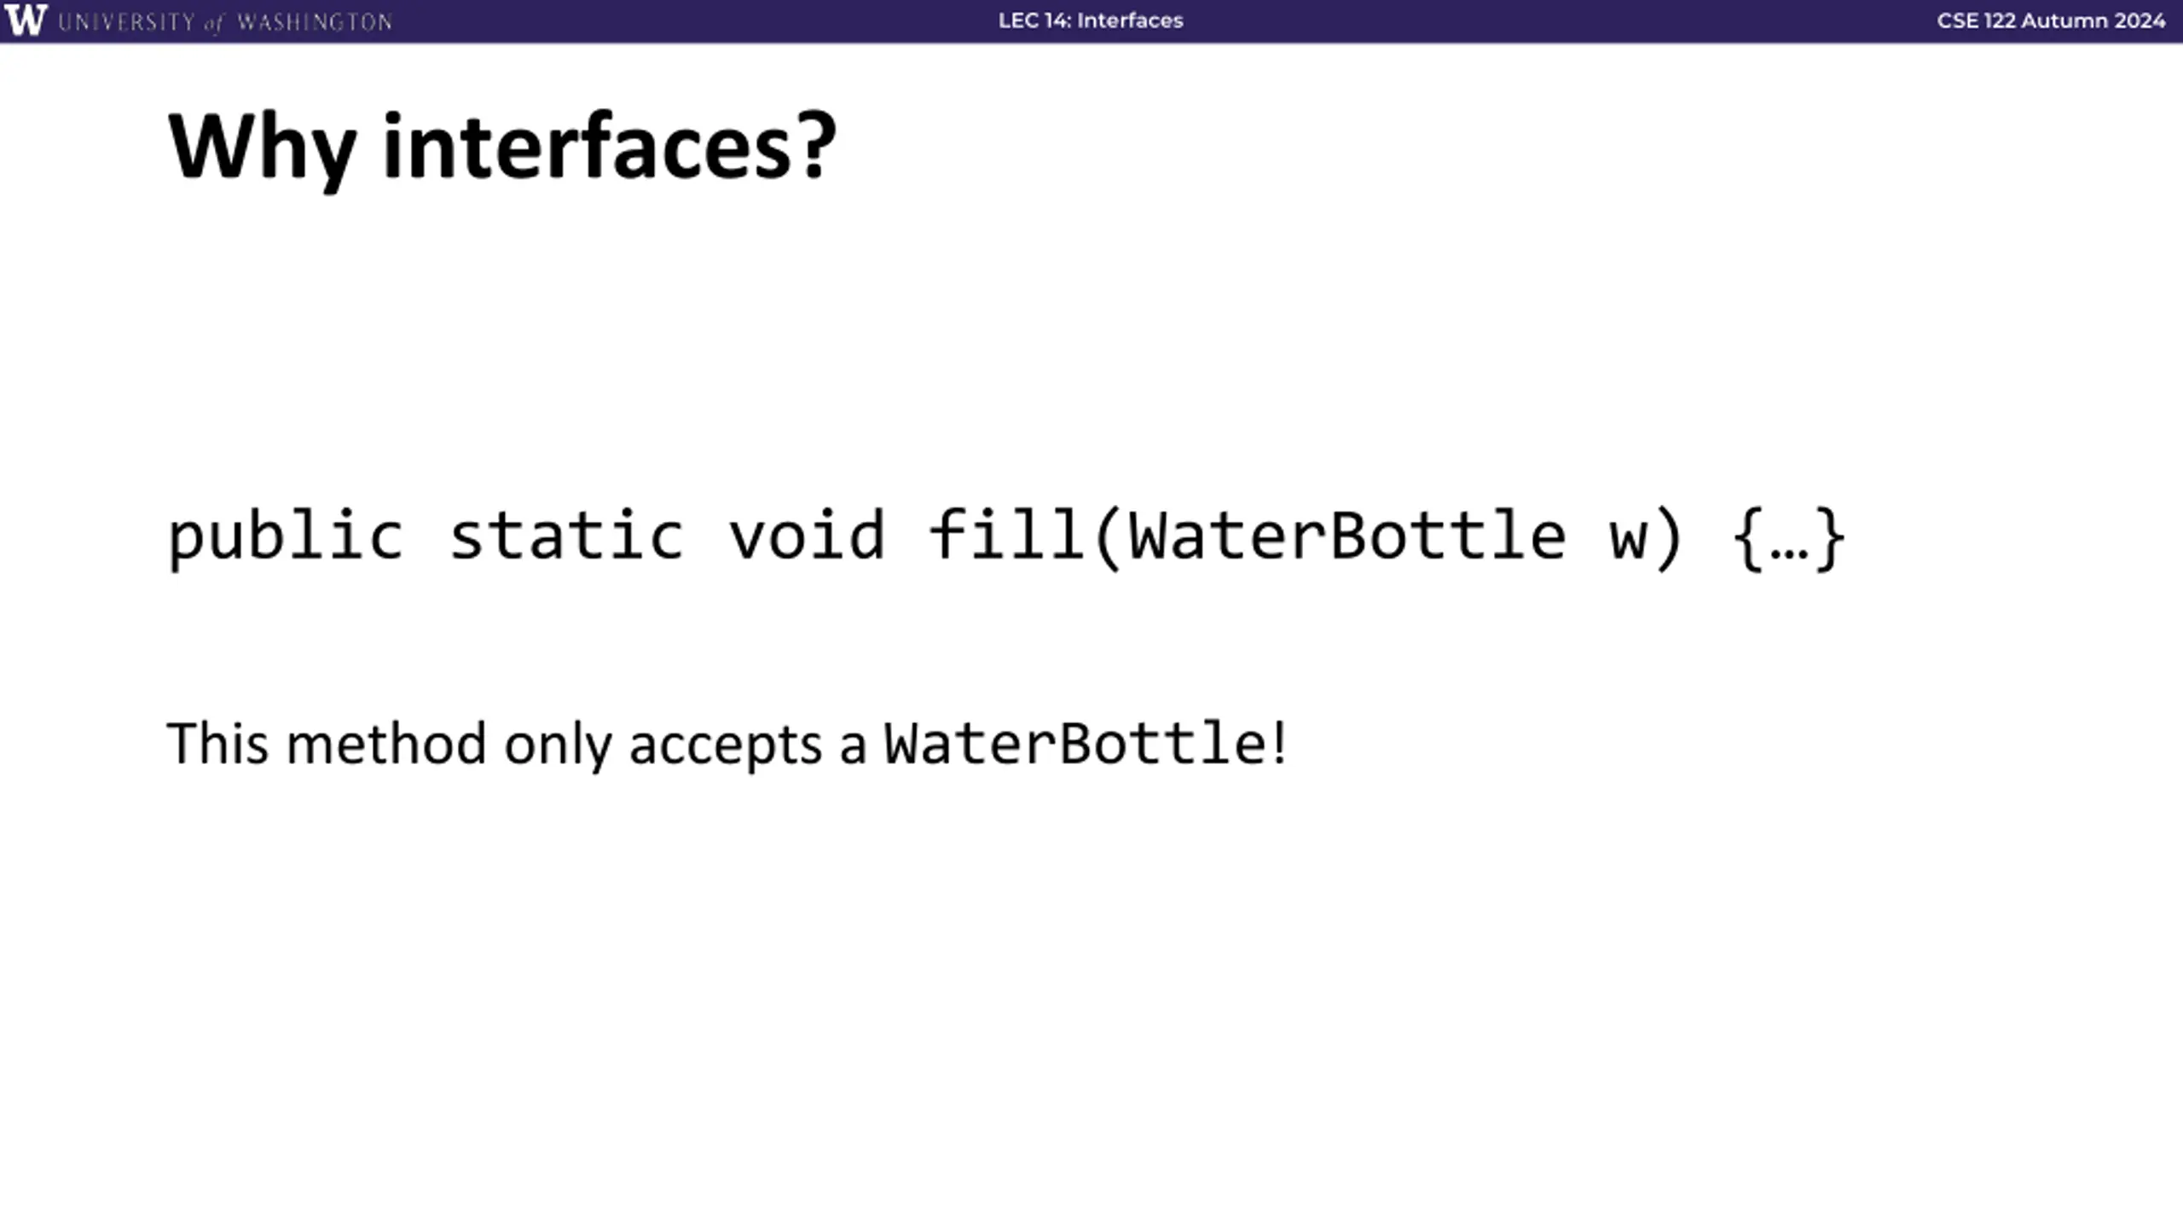Viewport: 2183px width, 1228px height.
Task: Click the words 'only accepts a'
Action: click(685, 747)
